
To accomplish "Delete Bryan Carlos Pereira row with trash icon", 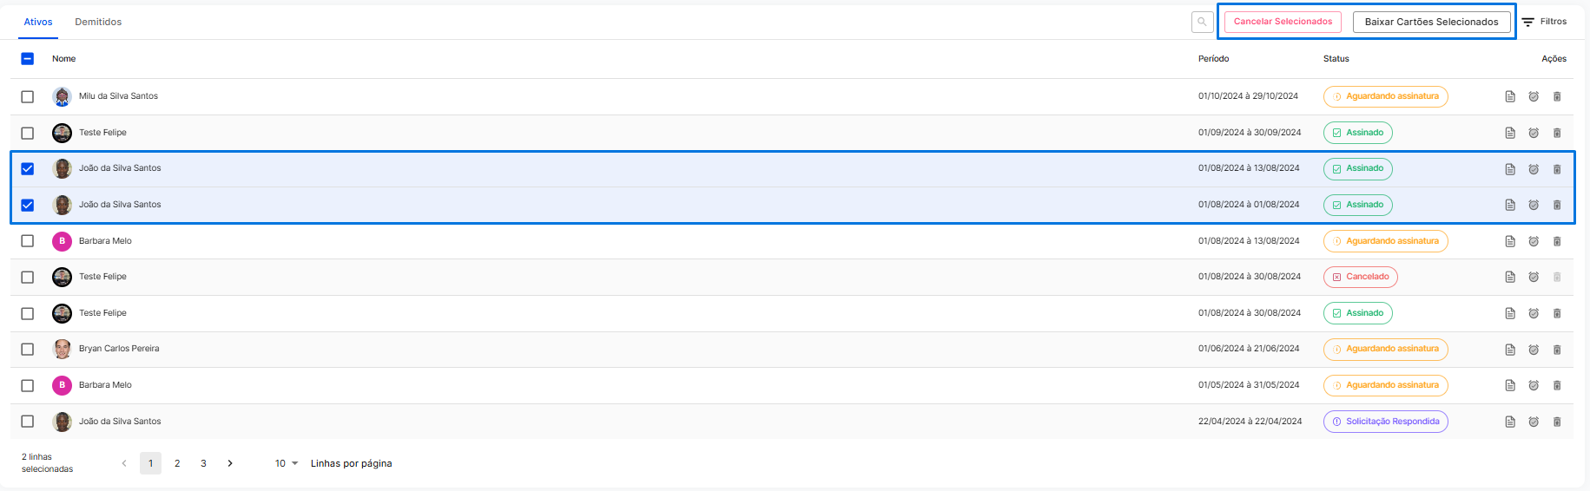I will (1557, 350).
